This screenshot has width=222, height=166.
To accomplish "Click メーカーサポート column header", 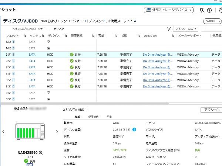I will pyautogui.click(x=190, y=36).
